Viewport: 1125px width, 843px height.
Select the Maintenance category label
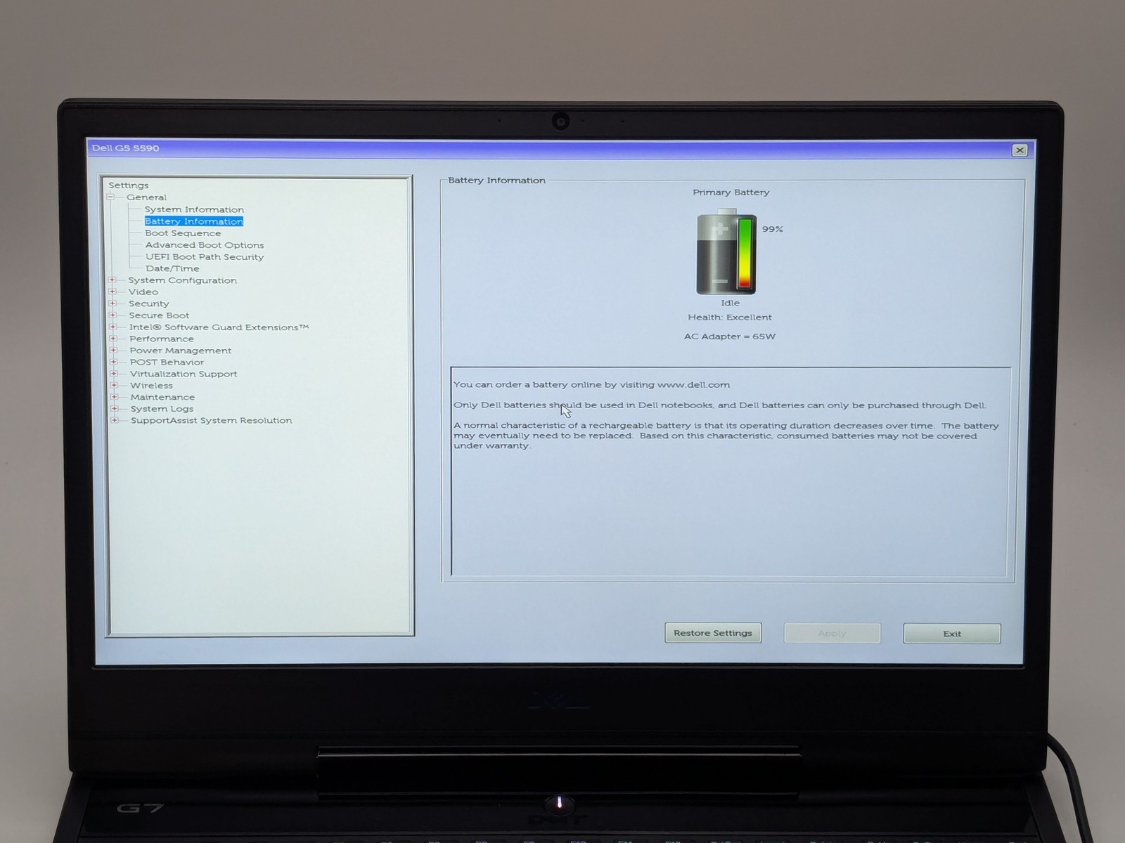[x=162, y=397]
